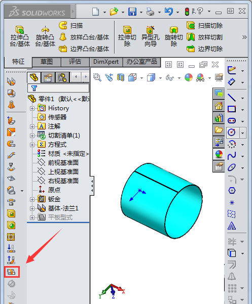The height and width of the screenshot is (304, 252).
Task: Open the Save button dropdown arrow
Action: coord(141,12)
